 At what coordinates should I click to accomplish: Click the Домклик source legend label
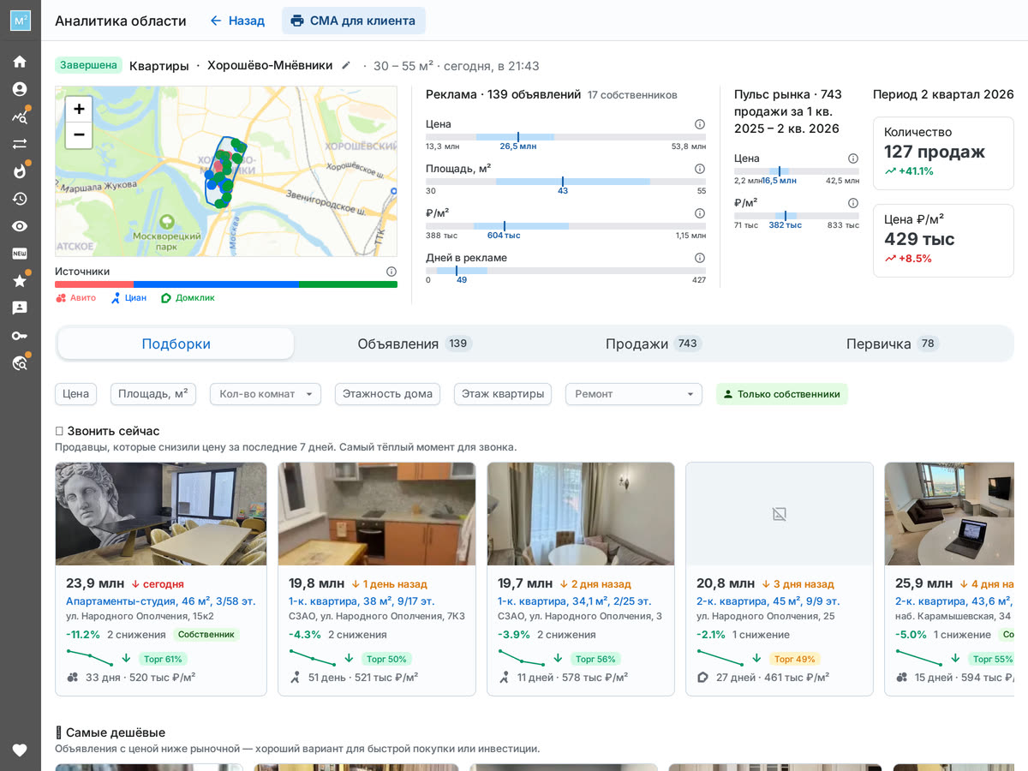coord(188,298)
